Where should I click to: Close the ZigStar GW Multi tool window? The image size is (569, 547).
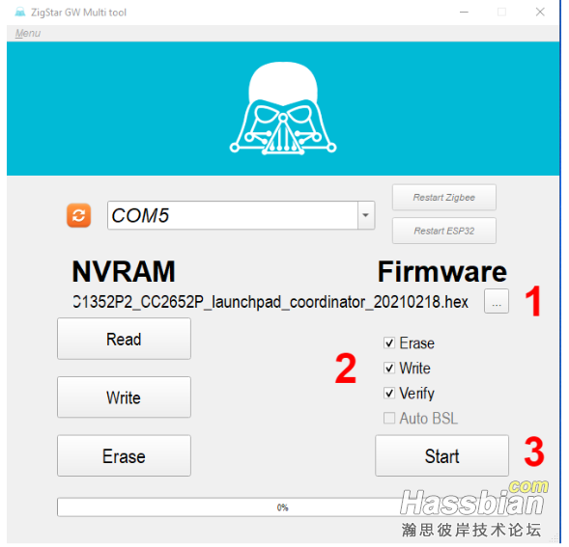pyautogui.click(x=540, y=12)
